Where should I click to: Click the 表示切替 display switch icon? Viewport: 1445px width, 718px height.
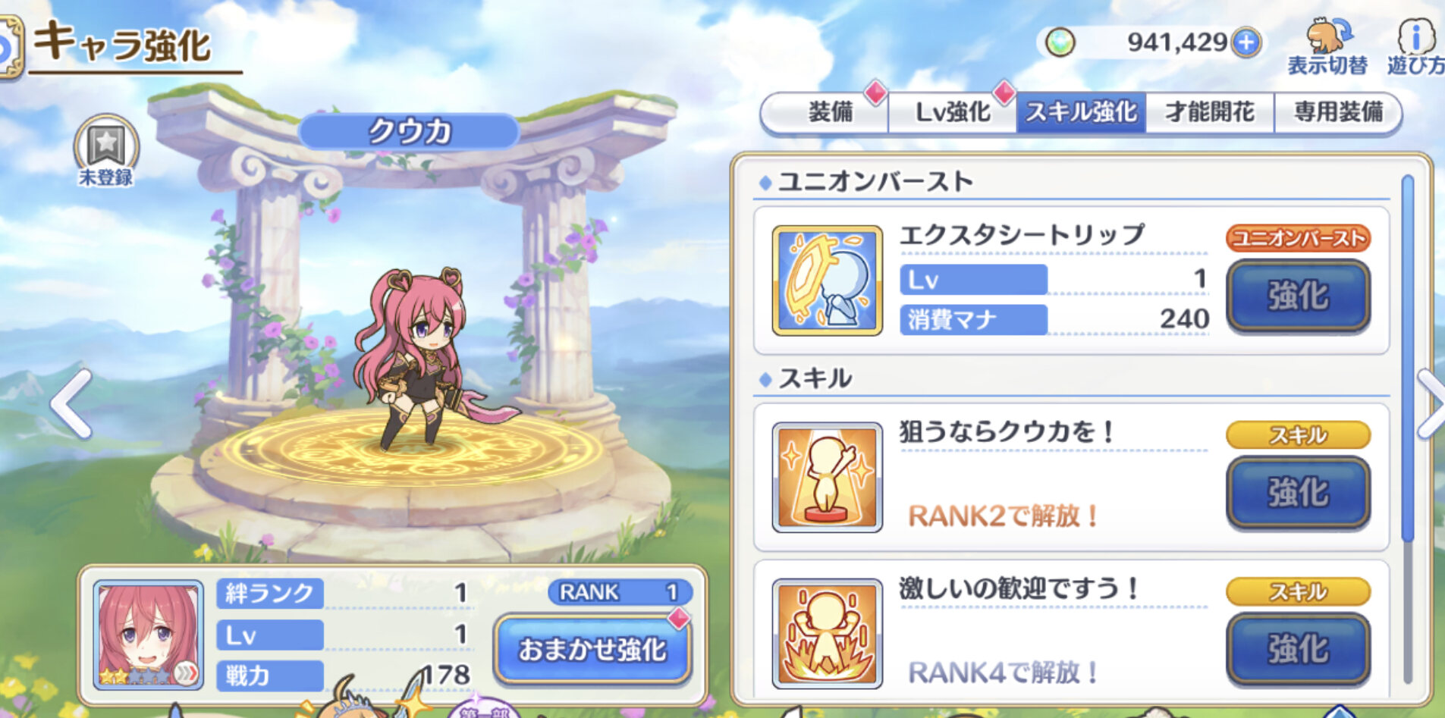coord(1327,46)
